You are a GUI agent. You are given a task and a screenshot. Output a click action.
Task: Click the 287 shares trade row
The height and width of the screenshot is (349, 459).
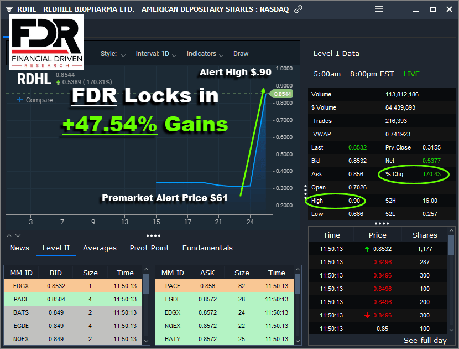(x=378, y=262)
